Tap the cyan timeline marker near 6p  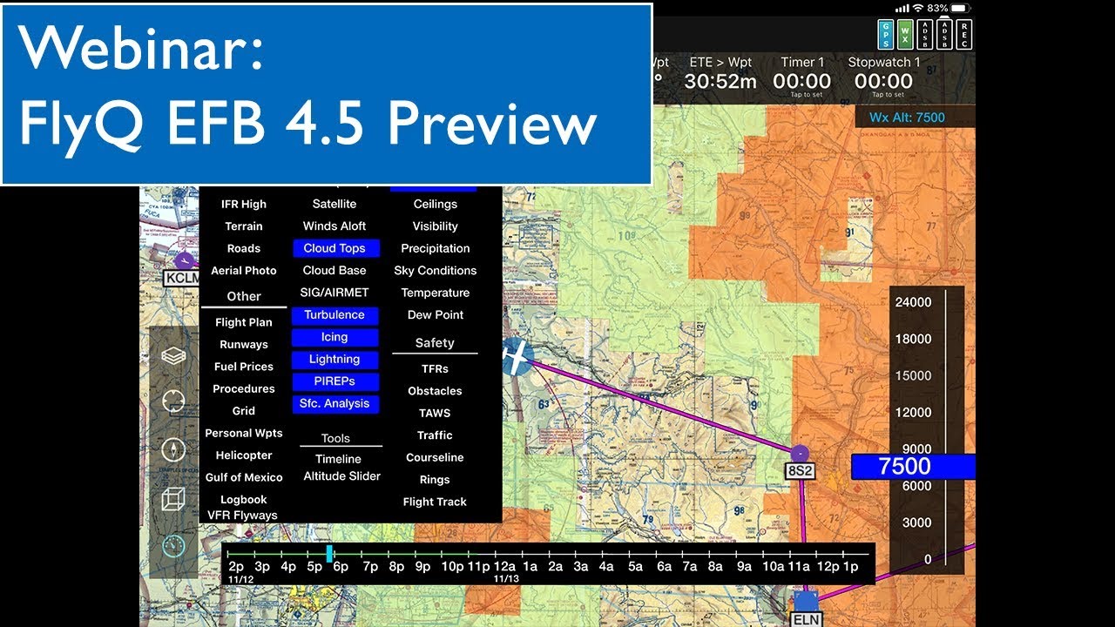[329, 553]
